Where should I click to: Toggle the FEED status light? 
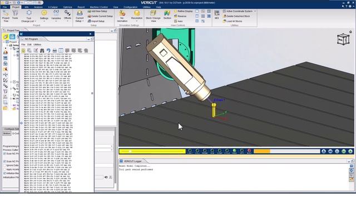234,151
